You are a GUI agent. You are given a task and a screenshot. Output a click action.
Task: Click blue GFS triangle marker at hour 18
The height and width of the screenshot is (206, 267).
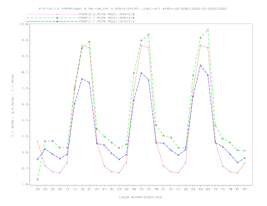[82, 79]
